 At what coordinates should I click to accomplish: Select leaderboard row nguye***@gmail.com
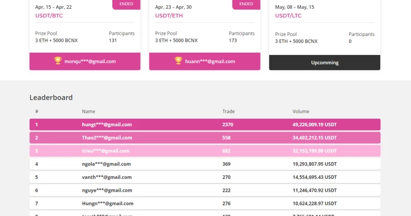pyautogui.click(x=205, y=190)
